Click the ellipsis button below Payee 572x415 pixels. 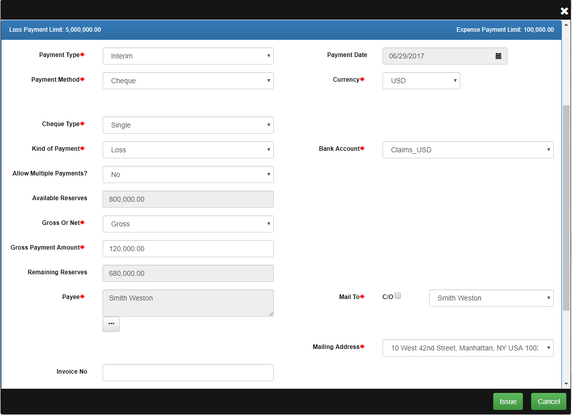[x=111, y=324]
